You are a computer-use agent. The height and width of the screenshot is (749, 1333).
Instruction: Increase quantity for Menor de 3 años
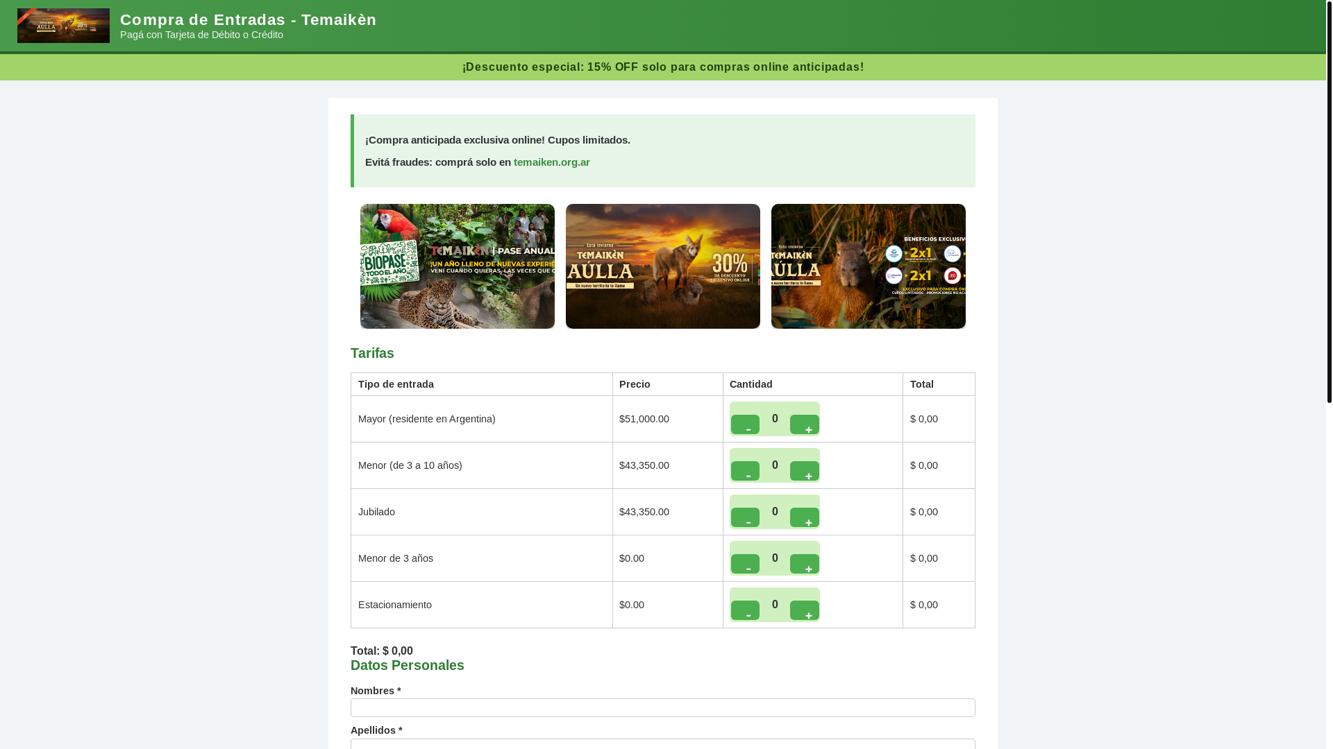(x=805, y=564)
